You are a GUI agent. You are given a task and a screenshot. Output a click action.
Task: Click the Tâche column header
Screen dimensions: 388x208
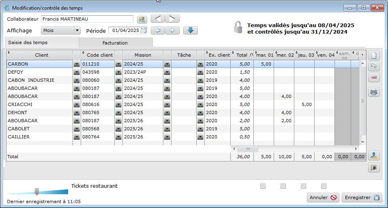coord(184,55)
